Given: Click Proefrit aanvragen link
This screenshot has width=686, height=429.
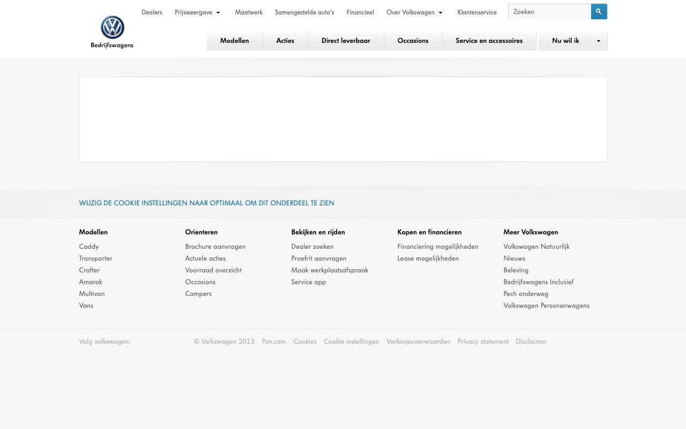Looking at the screenshot, I should [319, 258].
